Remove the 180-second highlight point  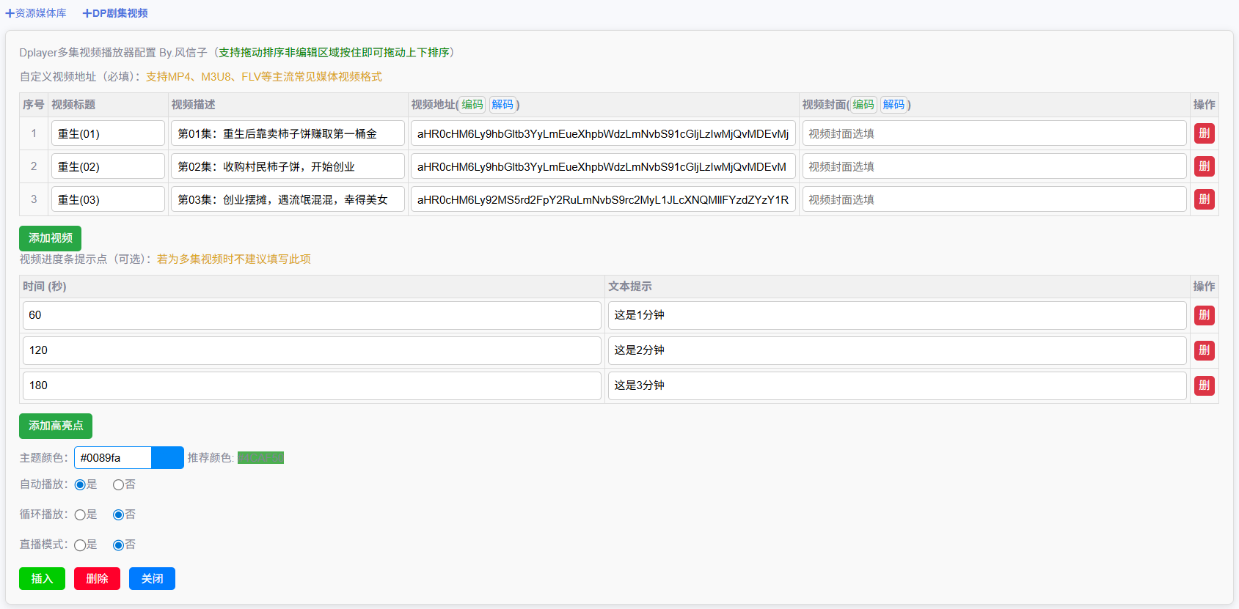[x=1204, y=385]
